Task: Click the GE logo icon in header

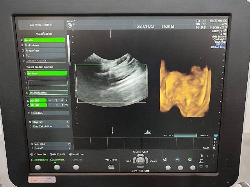Action: click(70, 25)
